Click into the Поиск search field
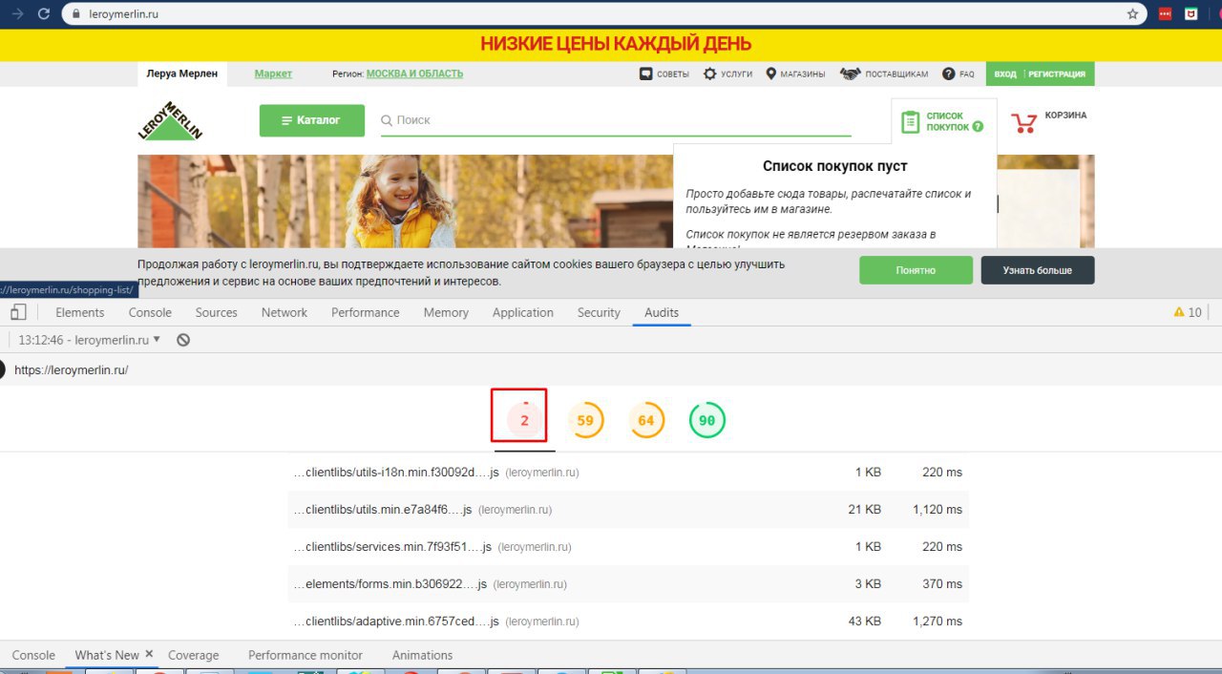This screenshot has width=1222, height=674. tap(616, 120)
